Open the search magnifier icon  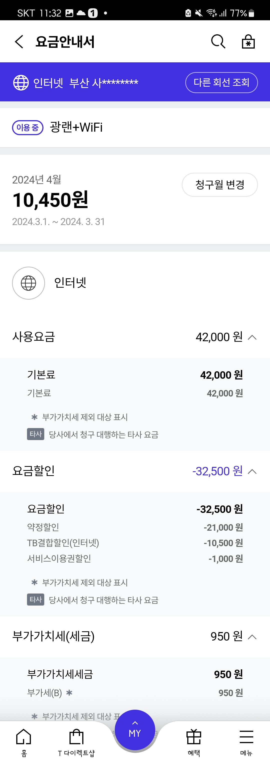click(x=218, y=41)
